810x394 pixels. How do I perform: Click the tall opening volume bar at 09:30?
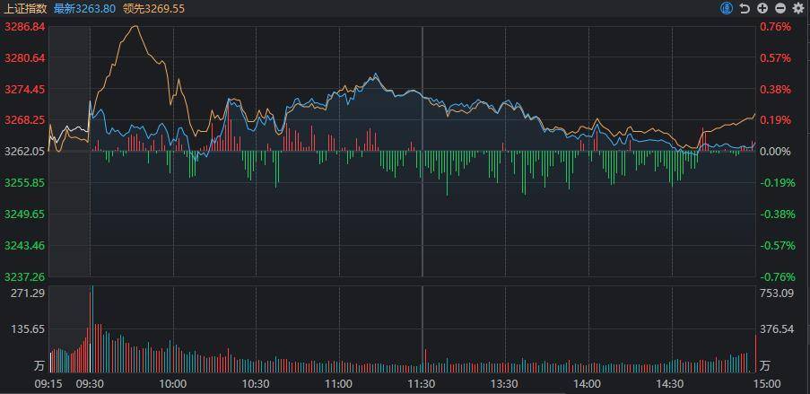tap(92, 328)
